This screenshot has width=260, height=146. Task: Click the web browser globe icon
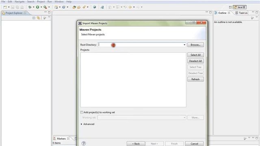tap(95, 7)
